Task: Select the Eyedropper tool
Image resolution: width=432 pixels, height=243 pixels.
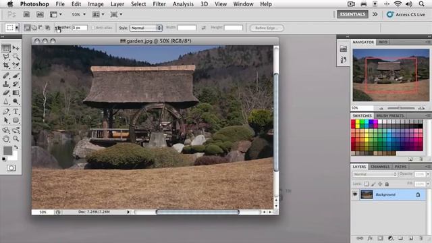Action: (16, 65)
